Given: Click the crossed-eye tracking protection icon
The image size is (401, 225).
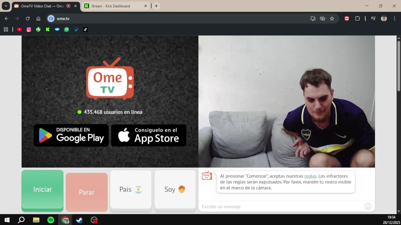Looking at the screenshot, I should (322, 19).
